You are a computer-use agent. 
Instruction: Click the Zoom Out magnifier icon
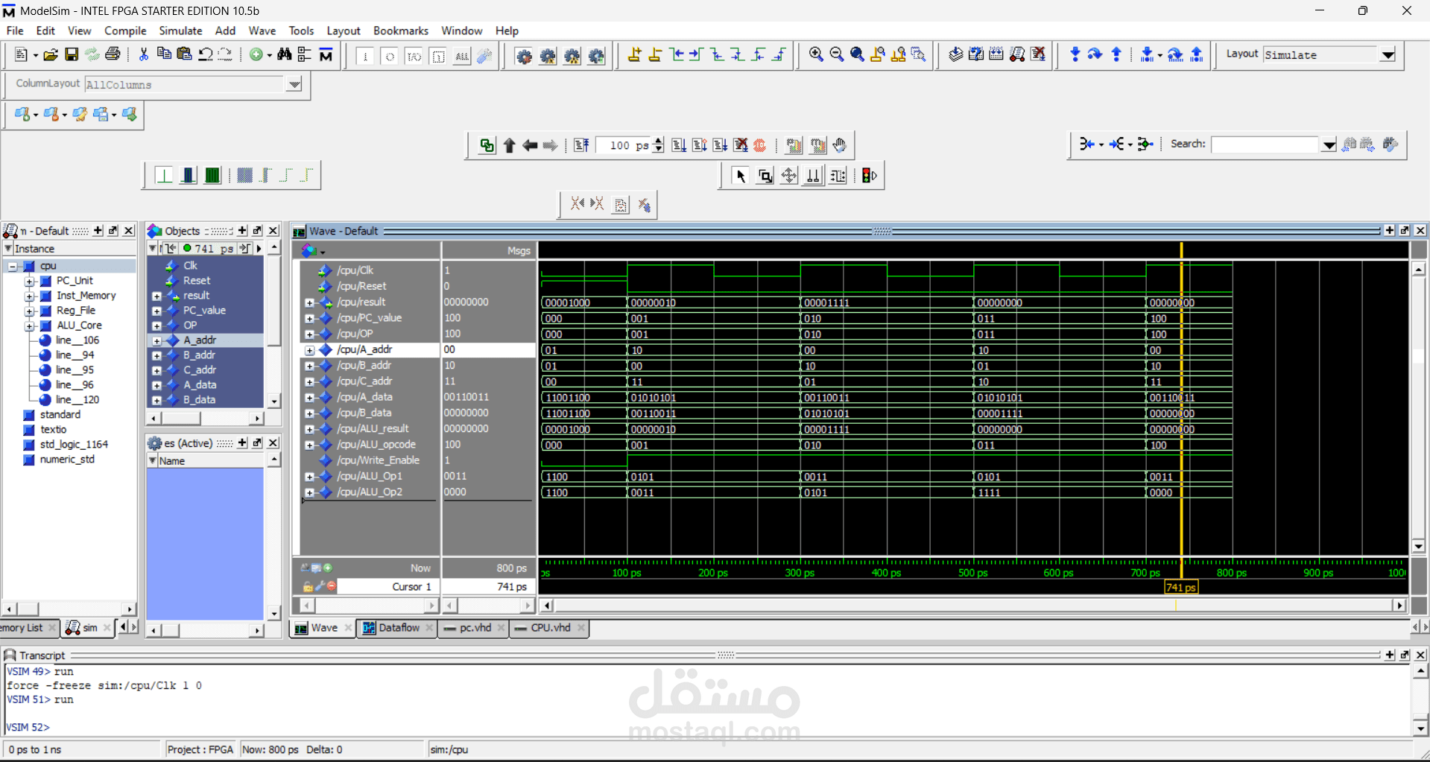pos(836,54)
